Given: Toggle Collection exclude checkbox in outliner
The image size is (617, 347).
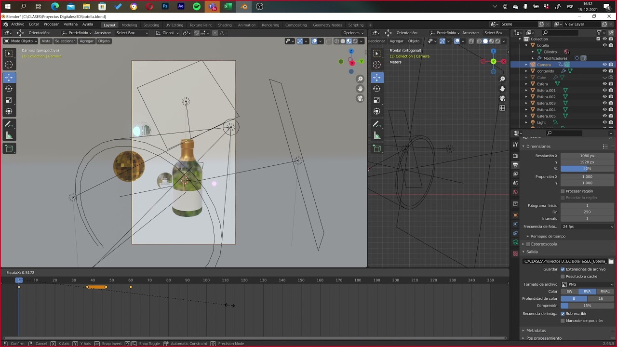Looking at the screenshot, I should [x=598, y=39].
